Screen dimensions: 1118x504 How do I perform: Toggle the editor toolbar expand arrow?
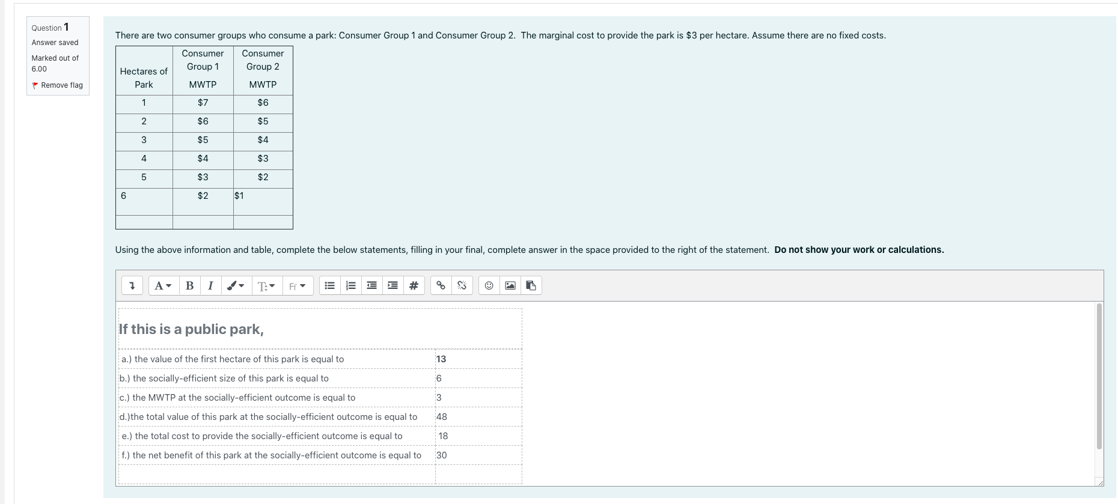click(x=132, y=285)
